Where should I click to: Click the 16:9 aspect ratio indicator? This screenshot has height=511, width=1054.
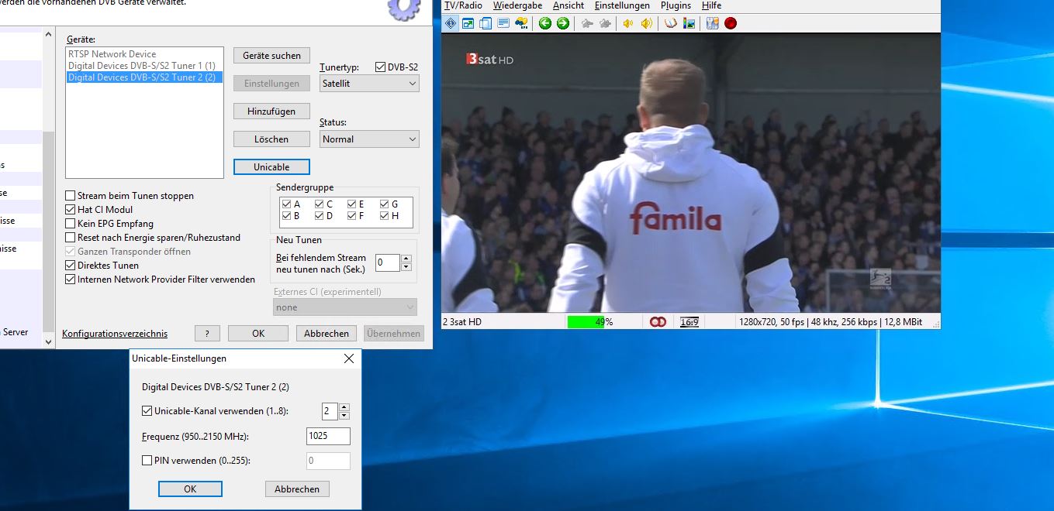point(689,322)
